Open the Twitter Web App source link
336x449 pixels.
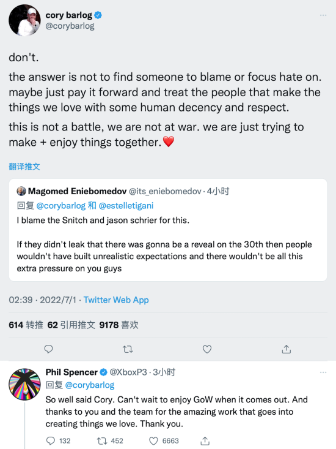click(116, 300)
